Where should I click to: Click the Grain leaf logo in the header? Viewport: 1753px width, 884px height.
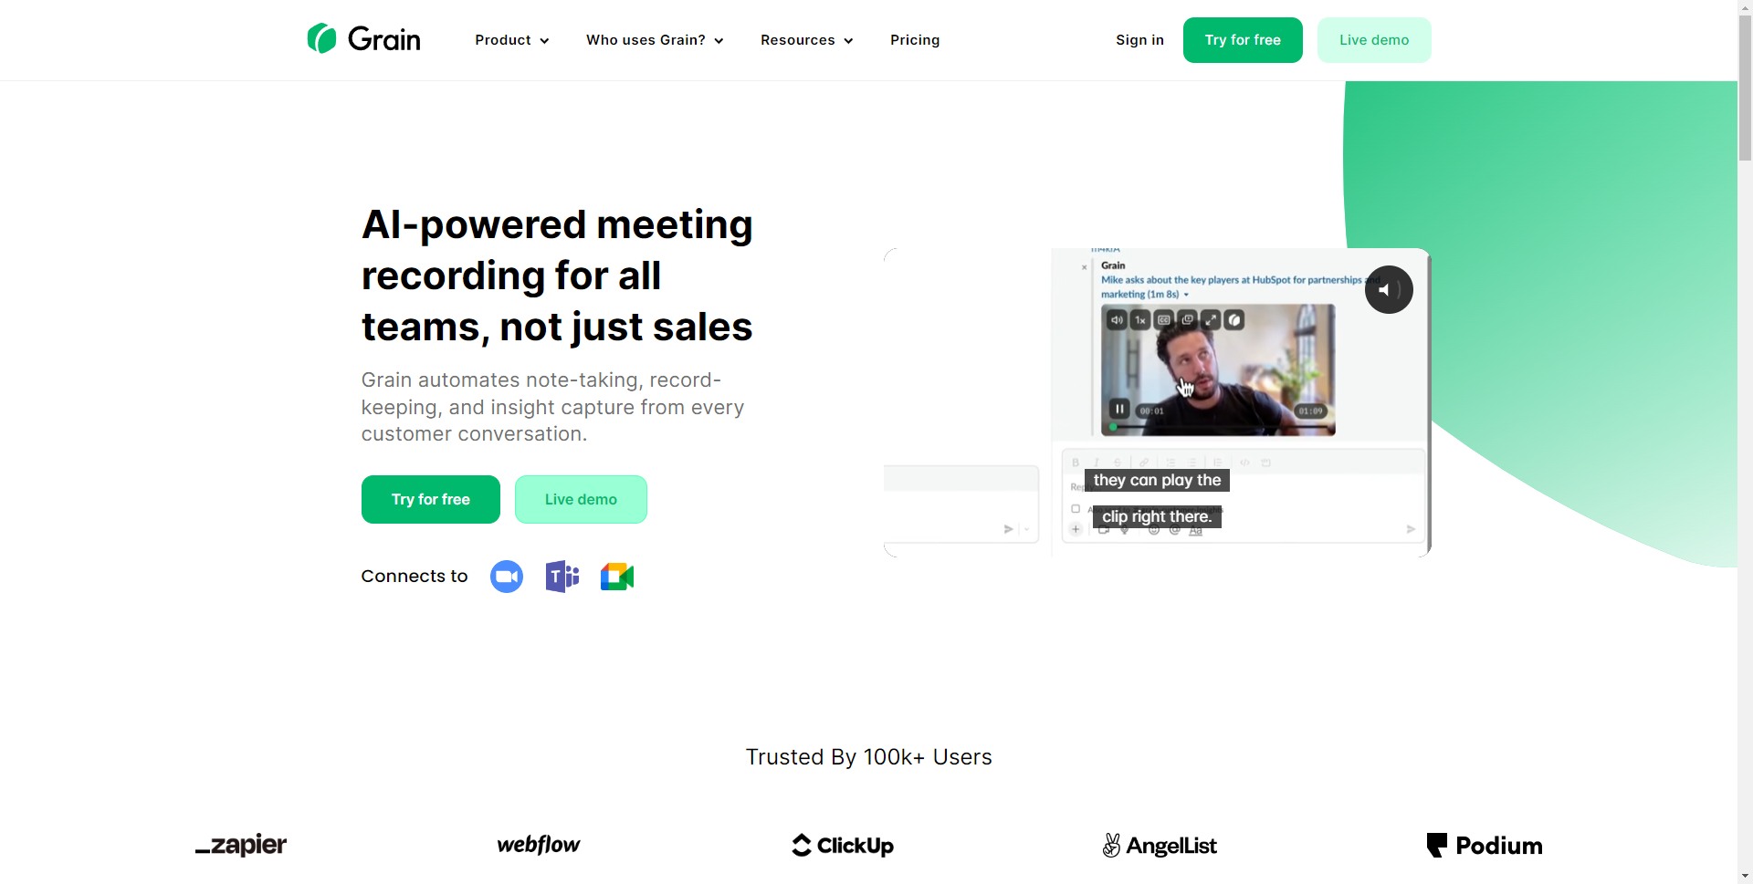(x=321, y=38)
